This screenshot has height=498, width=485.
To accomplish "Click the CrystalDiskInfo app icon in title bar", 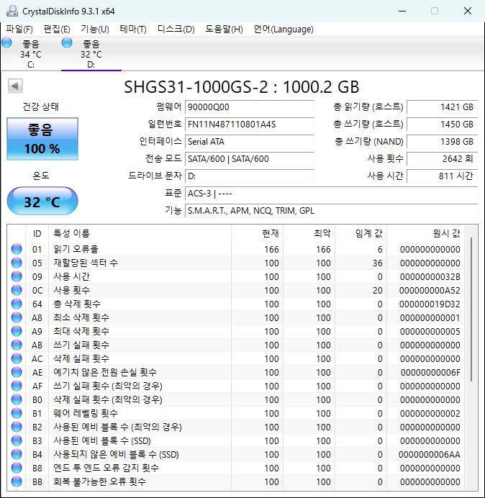I will coord(12,11).
